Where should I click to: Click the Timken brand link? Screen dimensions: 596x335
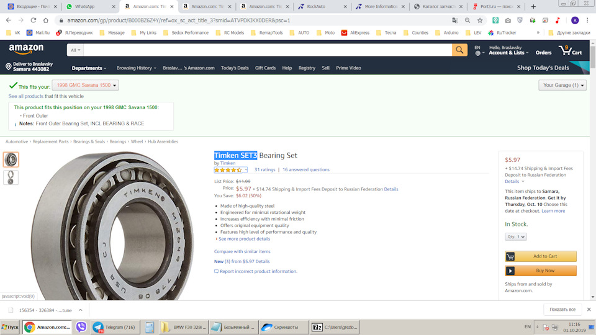point(228,163)
